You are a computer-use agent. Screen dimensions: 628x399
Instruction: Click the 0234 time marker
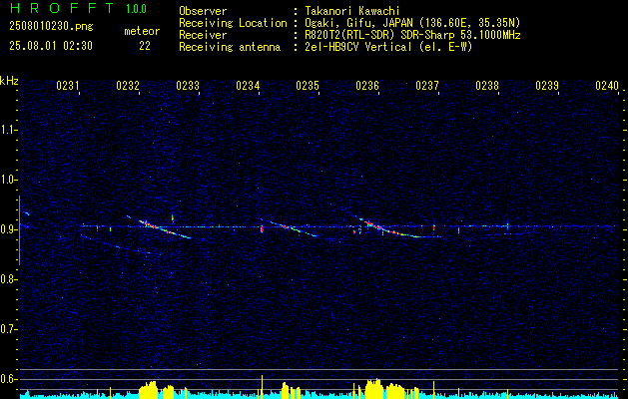[x=248, y=85]
